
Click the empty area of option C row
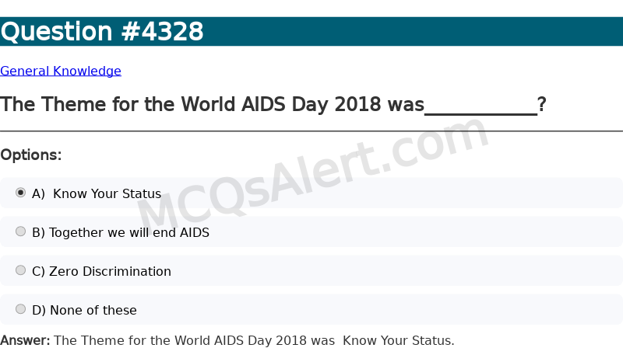pos(396,271)
